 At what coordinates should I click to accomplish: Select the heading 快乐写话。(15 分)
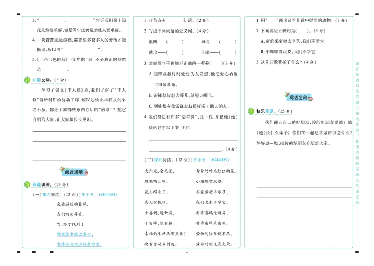tap(274, 111)
